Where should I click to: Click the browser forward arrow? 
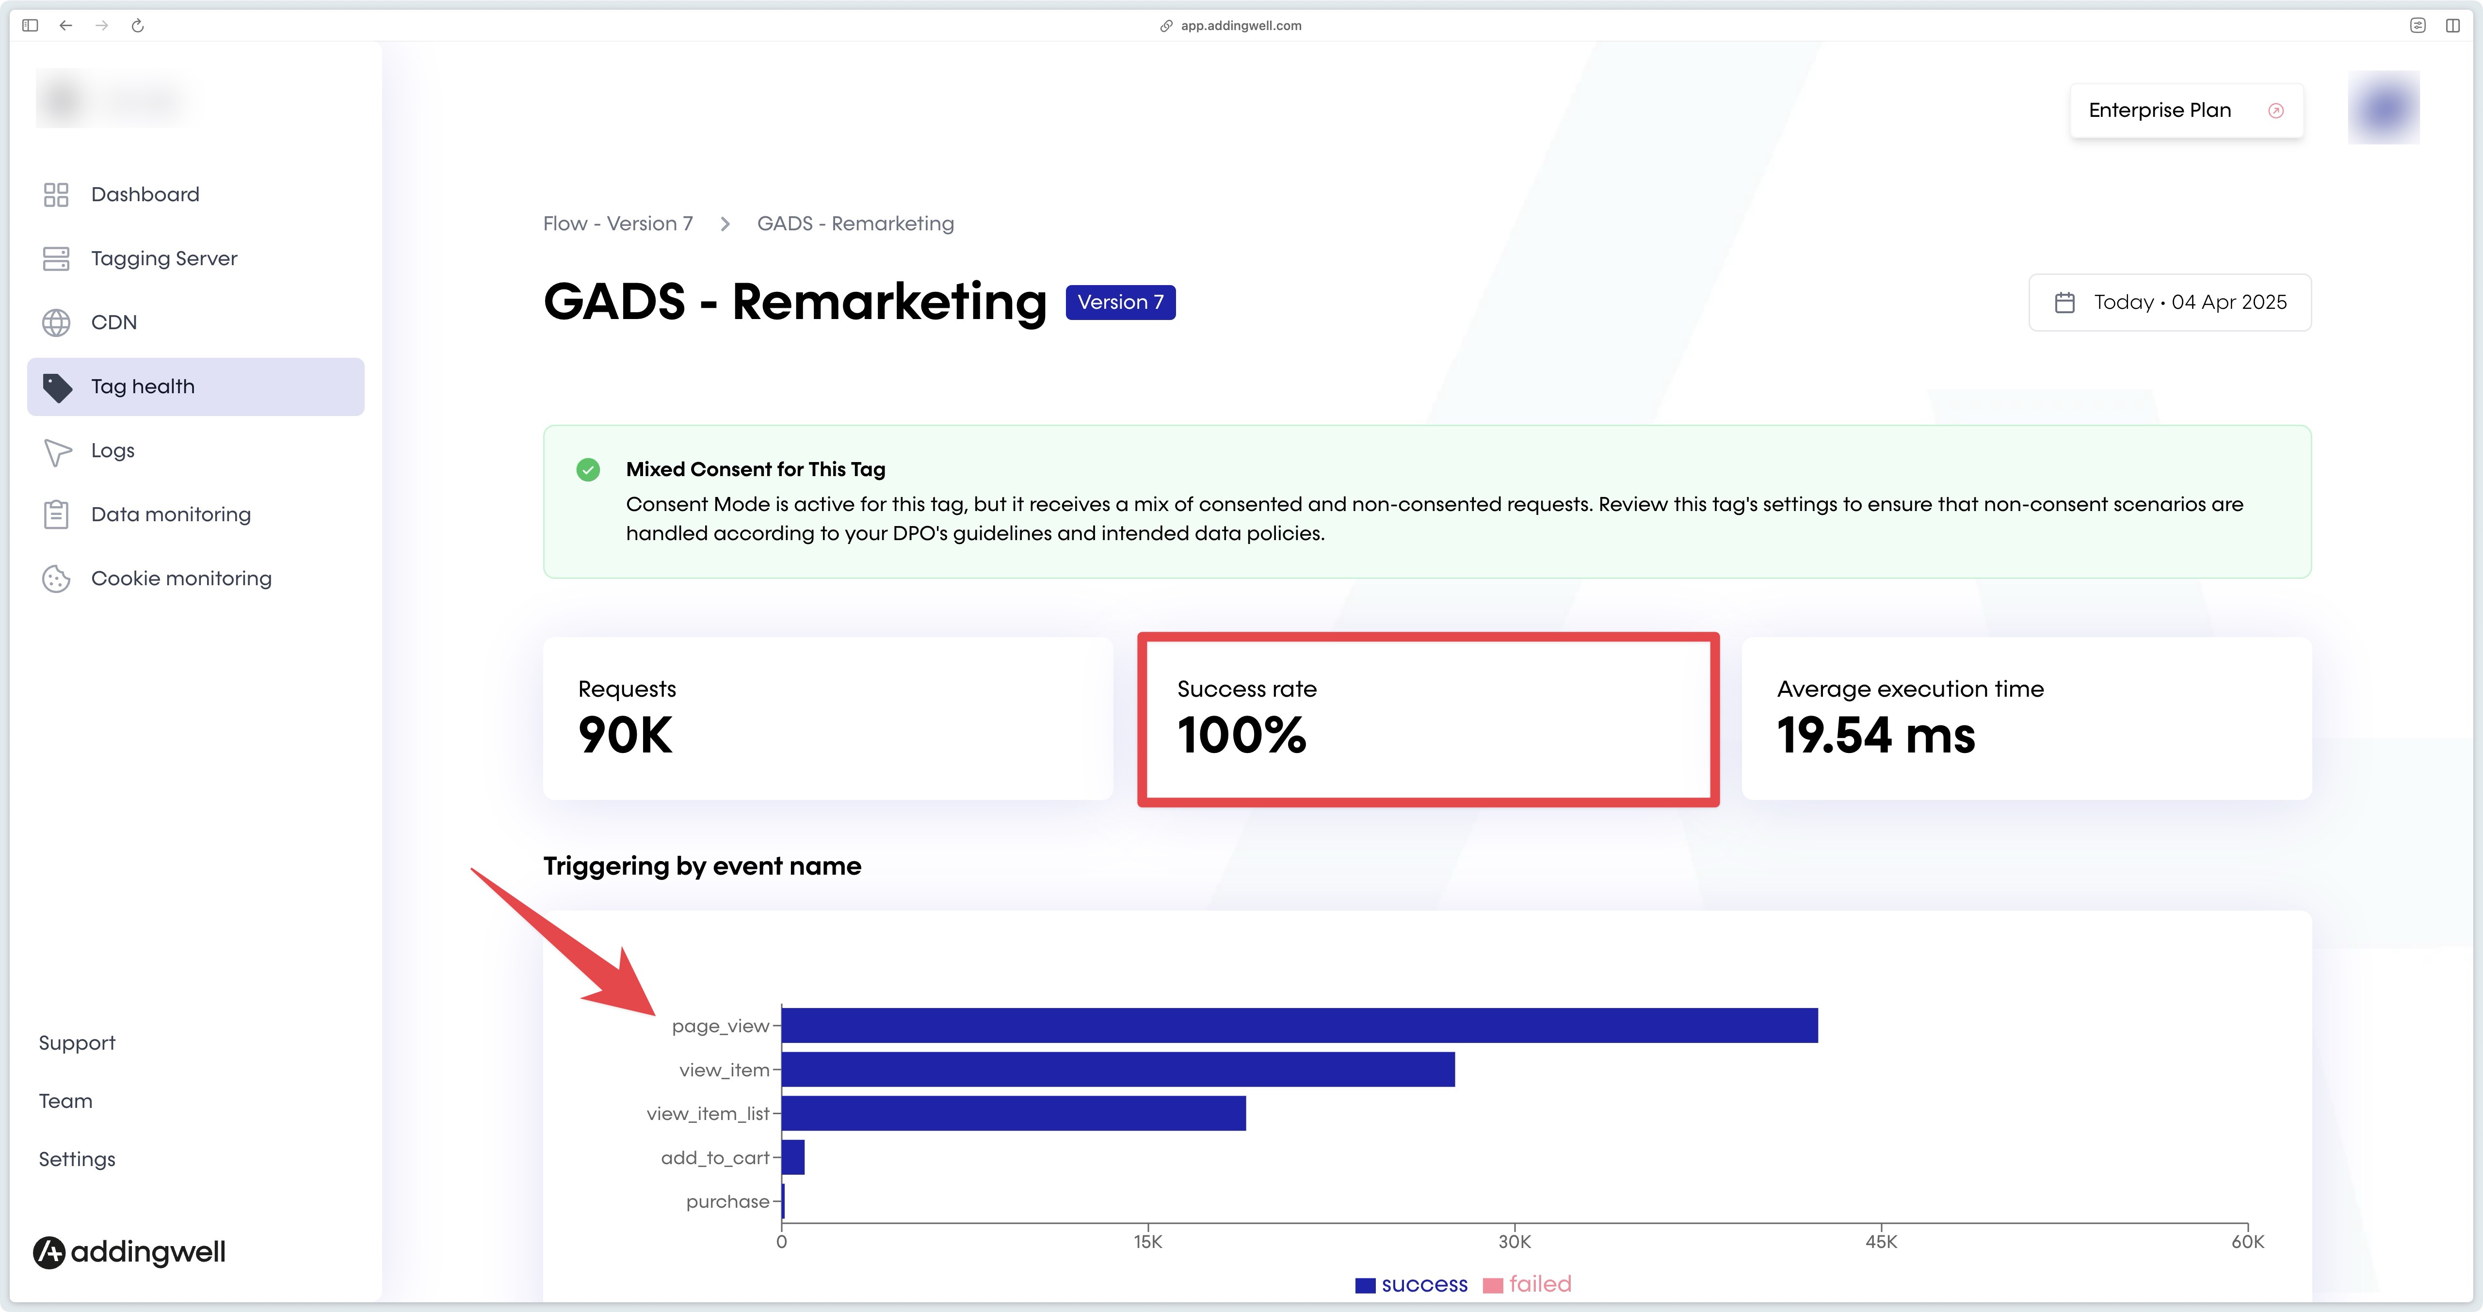101,25
